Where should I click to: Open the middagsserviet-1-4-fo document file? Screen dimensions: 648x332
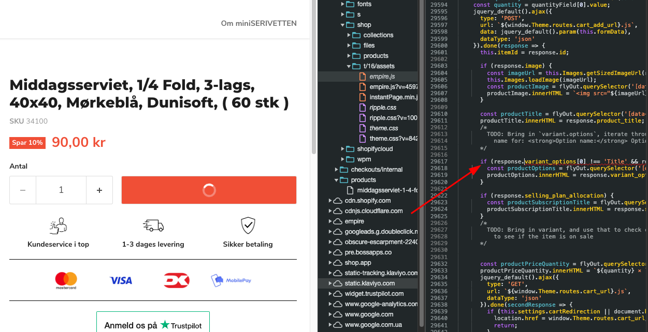tap(387, 190)
